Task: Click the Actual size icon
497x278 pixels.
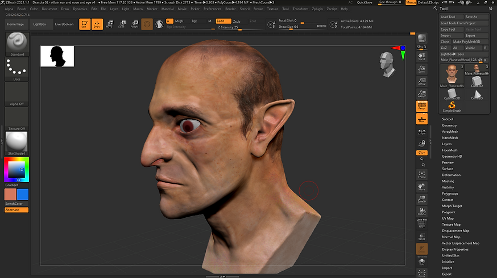Action: coord(421,82)
